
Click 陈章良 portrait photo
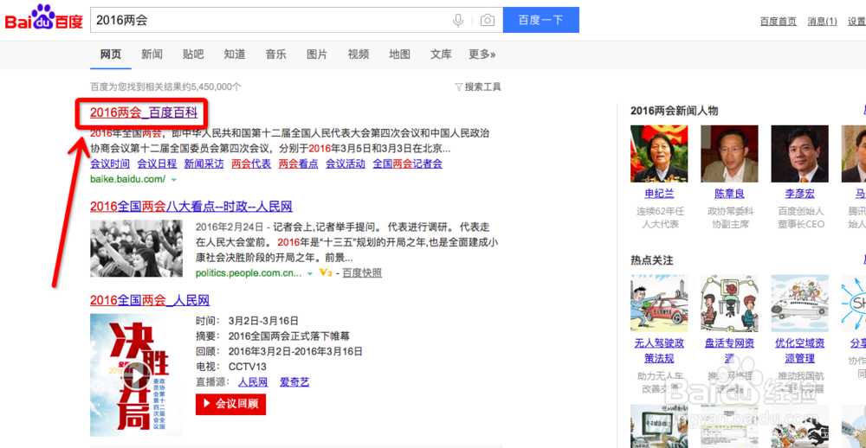tap(729, 154)
